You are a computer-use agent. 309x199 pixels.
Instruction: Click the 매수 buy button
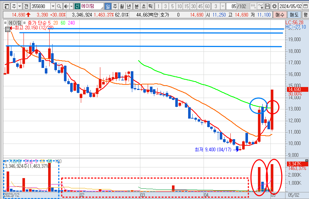pos(280,15)
